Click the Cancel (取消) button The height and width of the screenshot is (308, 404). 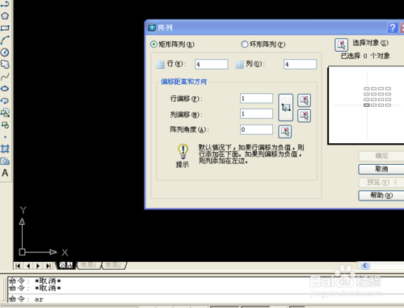(381, 169)
